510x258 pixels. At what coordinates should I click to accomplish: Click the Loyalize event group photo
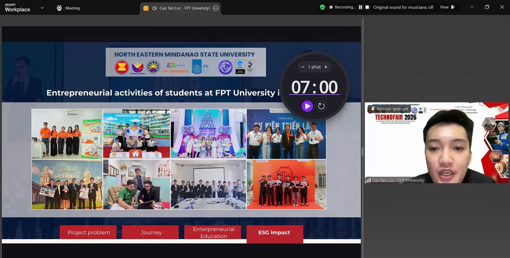(x=286, y=134)
